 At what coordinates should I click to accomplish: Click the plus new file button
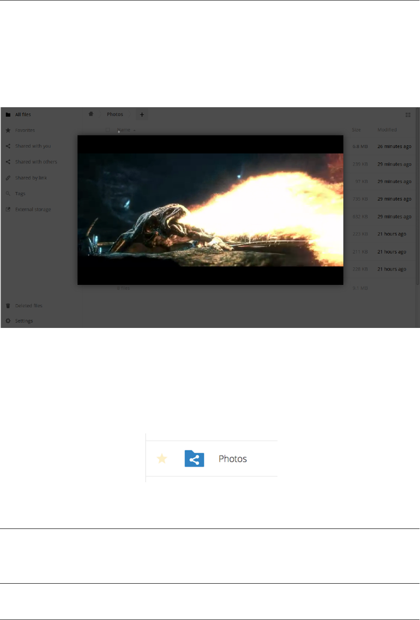[142, 114]
